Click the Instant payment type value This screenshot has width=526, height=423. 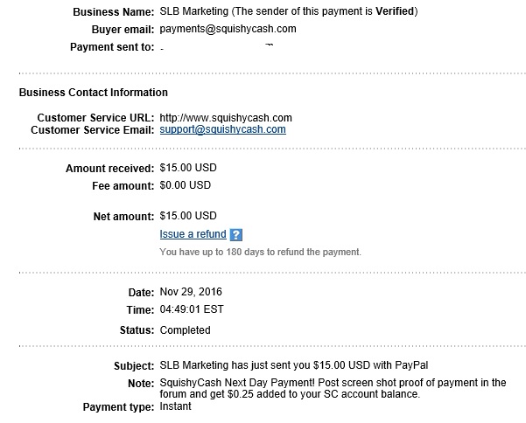pyautogui.click(x=178, y=407)
